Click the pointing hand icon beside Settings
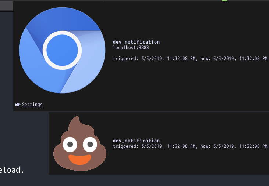The image size is (269, 186). click(x=18, y=105)
